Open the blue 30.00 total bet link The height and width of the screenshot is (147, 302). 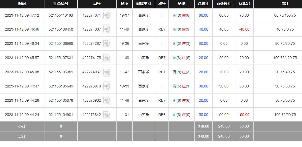(x=203, y=86)
